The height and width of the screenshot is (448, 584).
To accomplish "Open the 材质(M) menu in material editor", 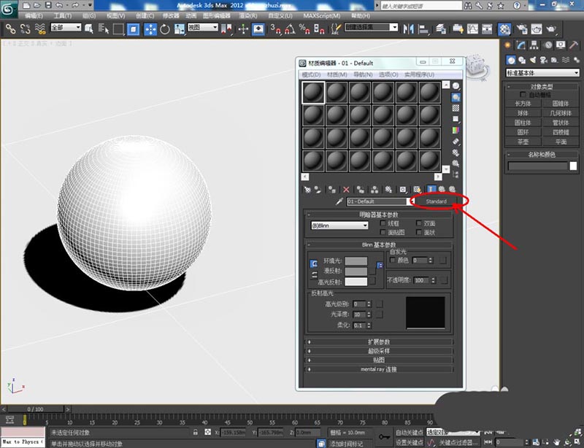I will [337, 74].
